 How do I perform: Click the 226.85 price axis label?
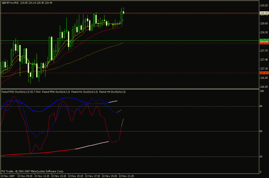pyautogui.click(x=264, y=78)
